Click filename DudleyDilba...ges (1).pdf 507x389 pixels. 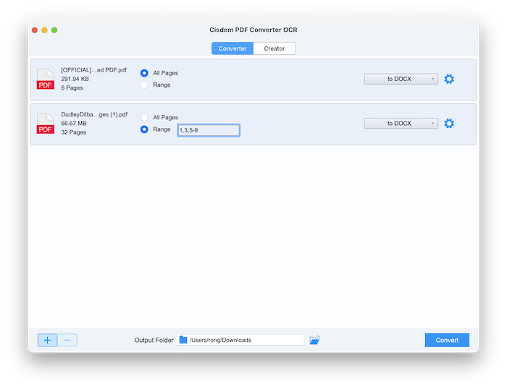tap(94, 114)
